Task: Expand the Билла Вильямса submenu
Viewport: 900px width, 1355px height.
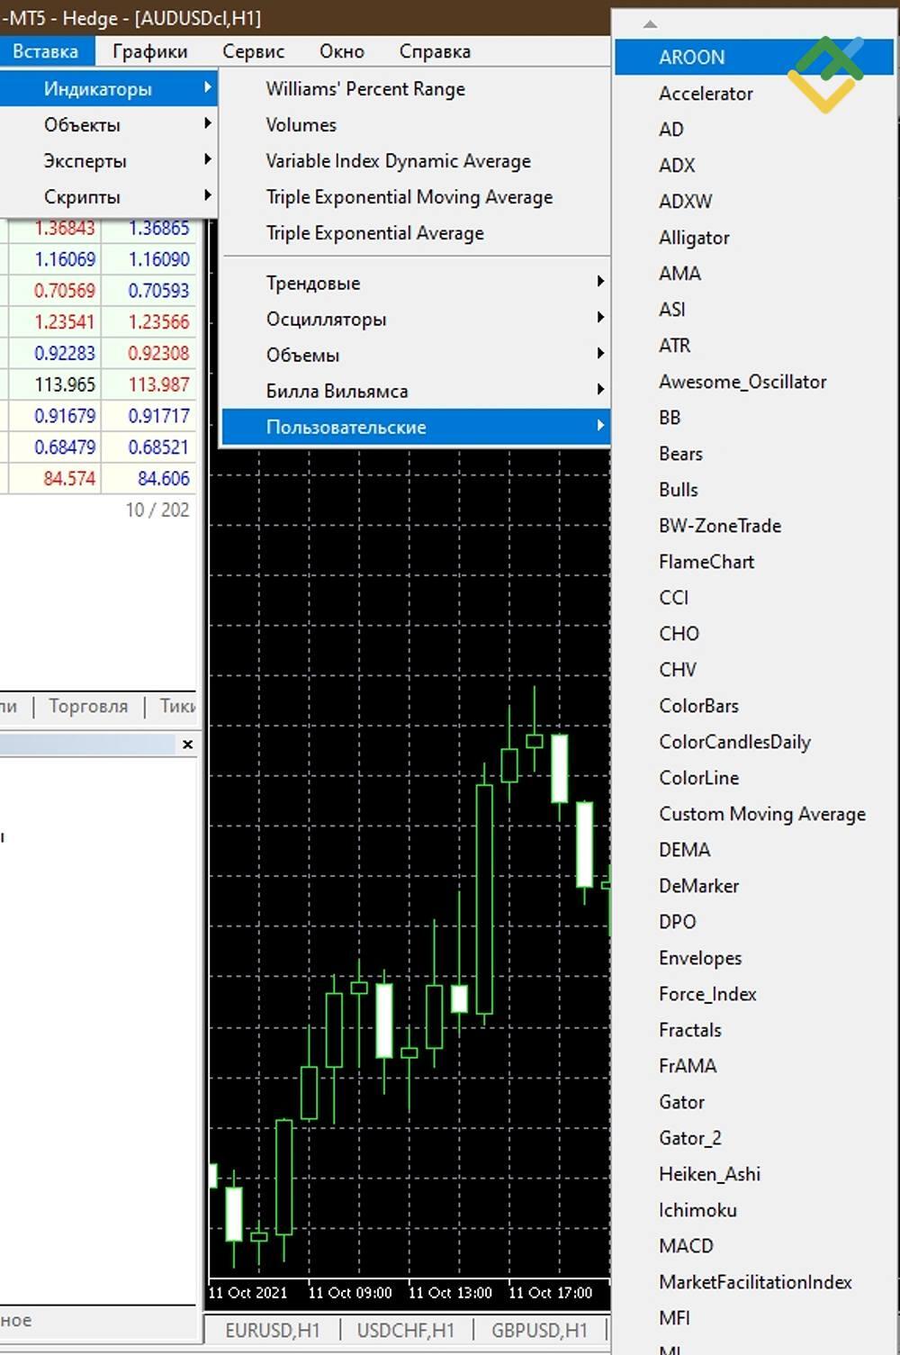Action: tap(416, 391)
